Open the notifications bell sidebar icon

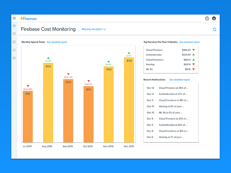14,50
